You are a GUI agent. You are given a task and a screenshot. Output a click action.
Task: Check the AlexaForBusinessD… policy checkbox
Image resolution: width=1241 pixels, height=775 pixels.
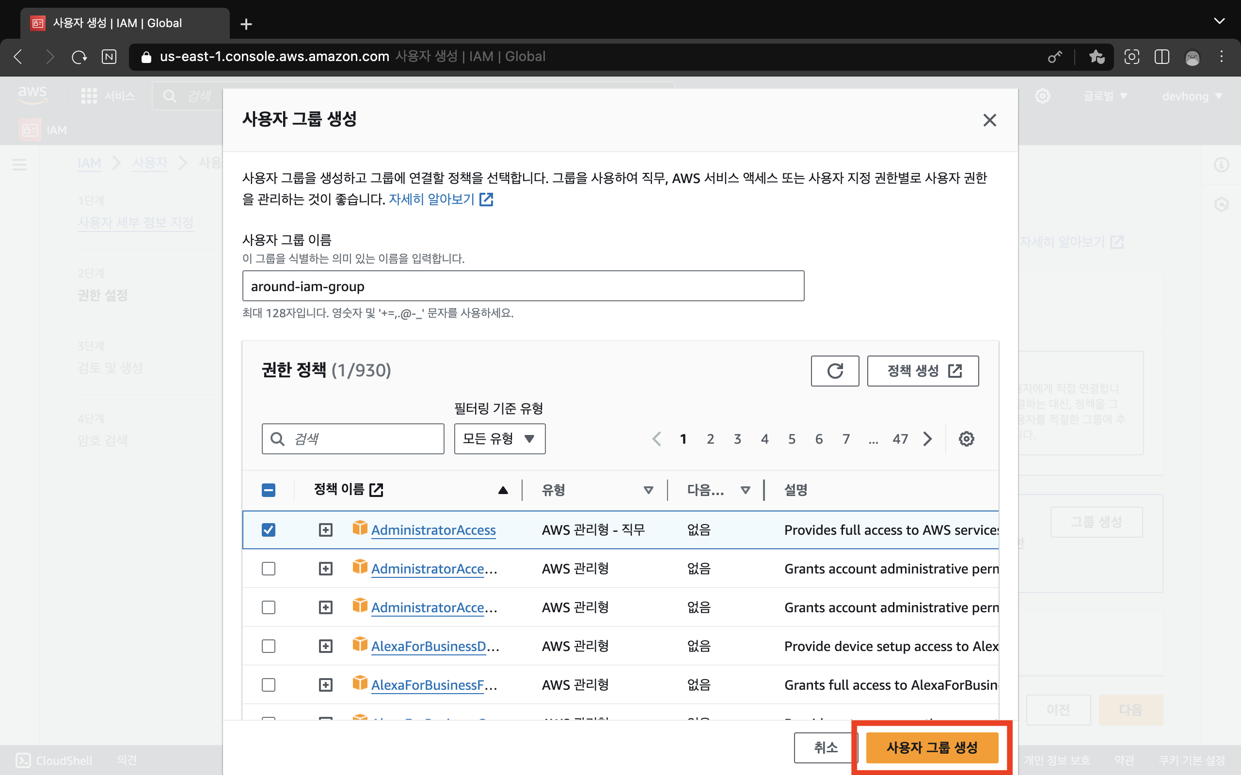[268, 646]
